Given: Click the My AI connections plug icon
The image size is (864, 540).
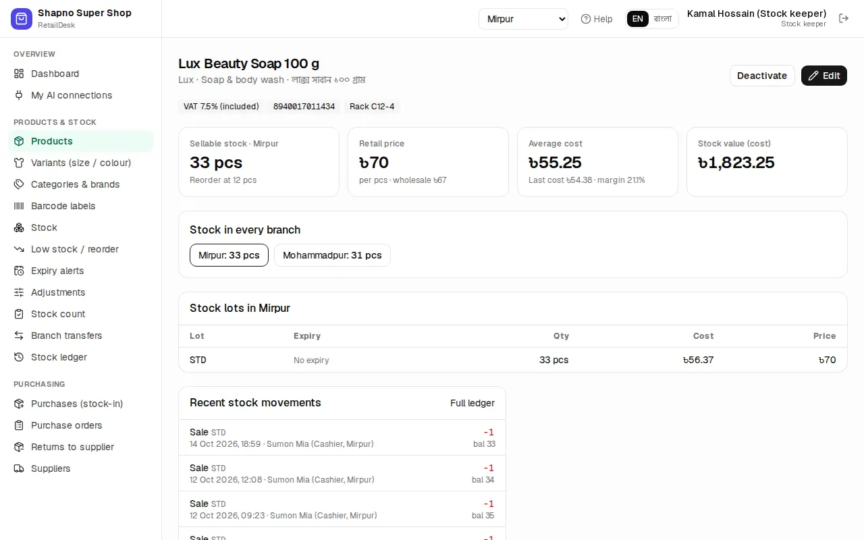Looking at the screenshot, I should pos(19,95).
